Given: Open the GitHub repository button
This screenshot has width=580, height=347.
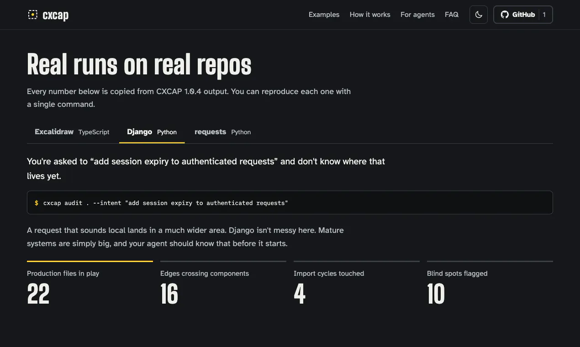Looking at the screenshot, I should (x=523, y=15).
